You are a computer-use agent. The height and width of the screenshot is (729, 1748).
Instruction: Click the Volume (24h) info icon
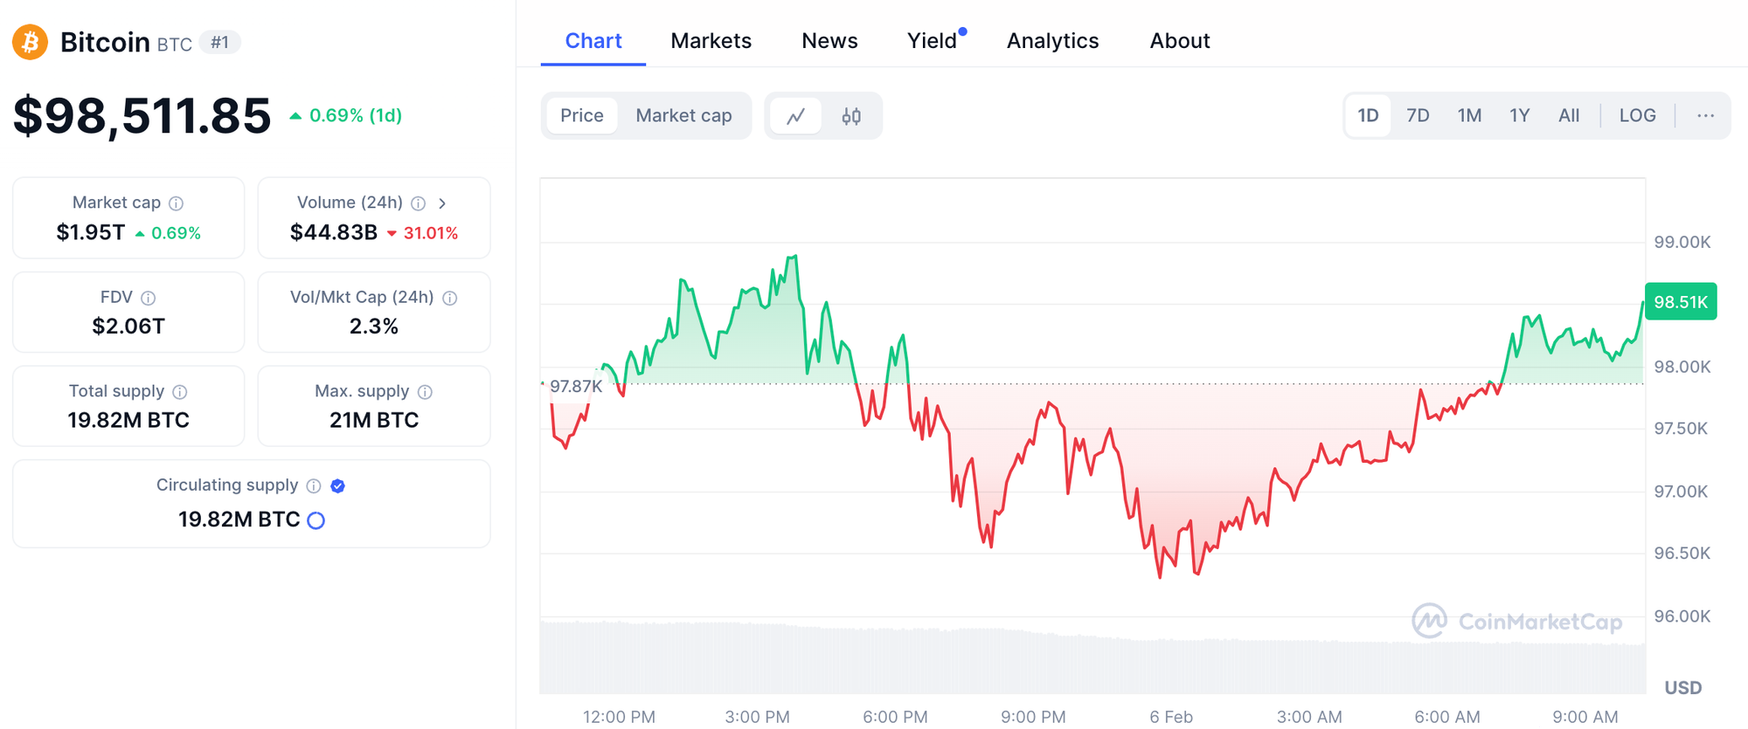coord(419,203)
